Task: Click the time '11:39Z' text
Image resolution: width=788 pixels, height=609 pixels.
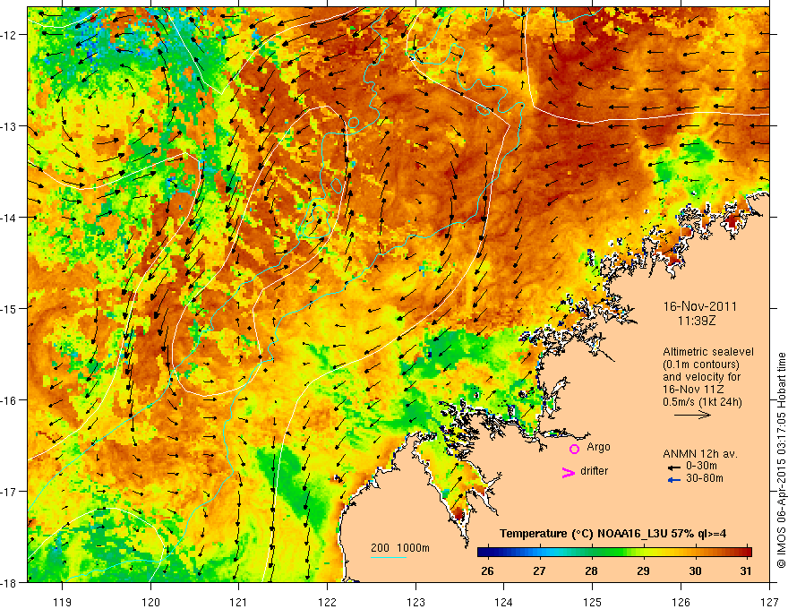Action: pos(696,321)
